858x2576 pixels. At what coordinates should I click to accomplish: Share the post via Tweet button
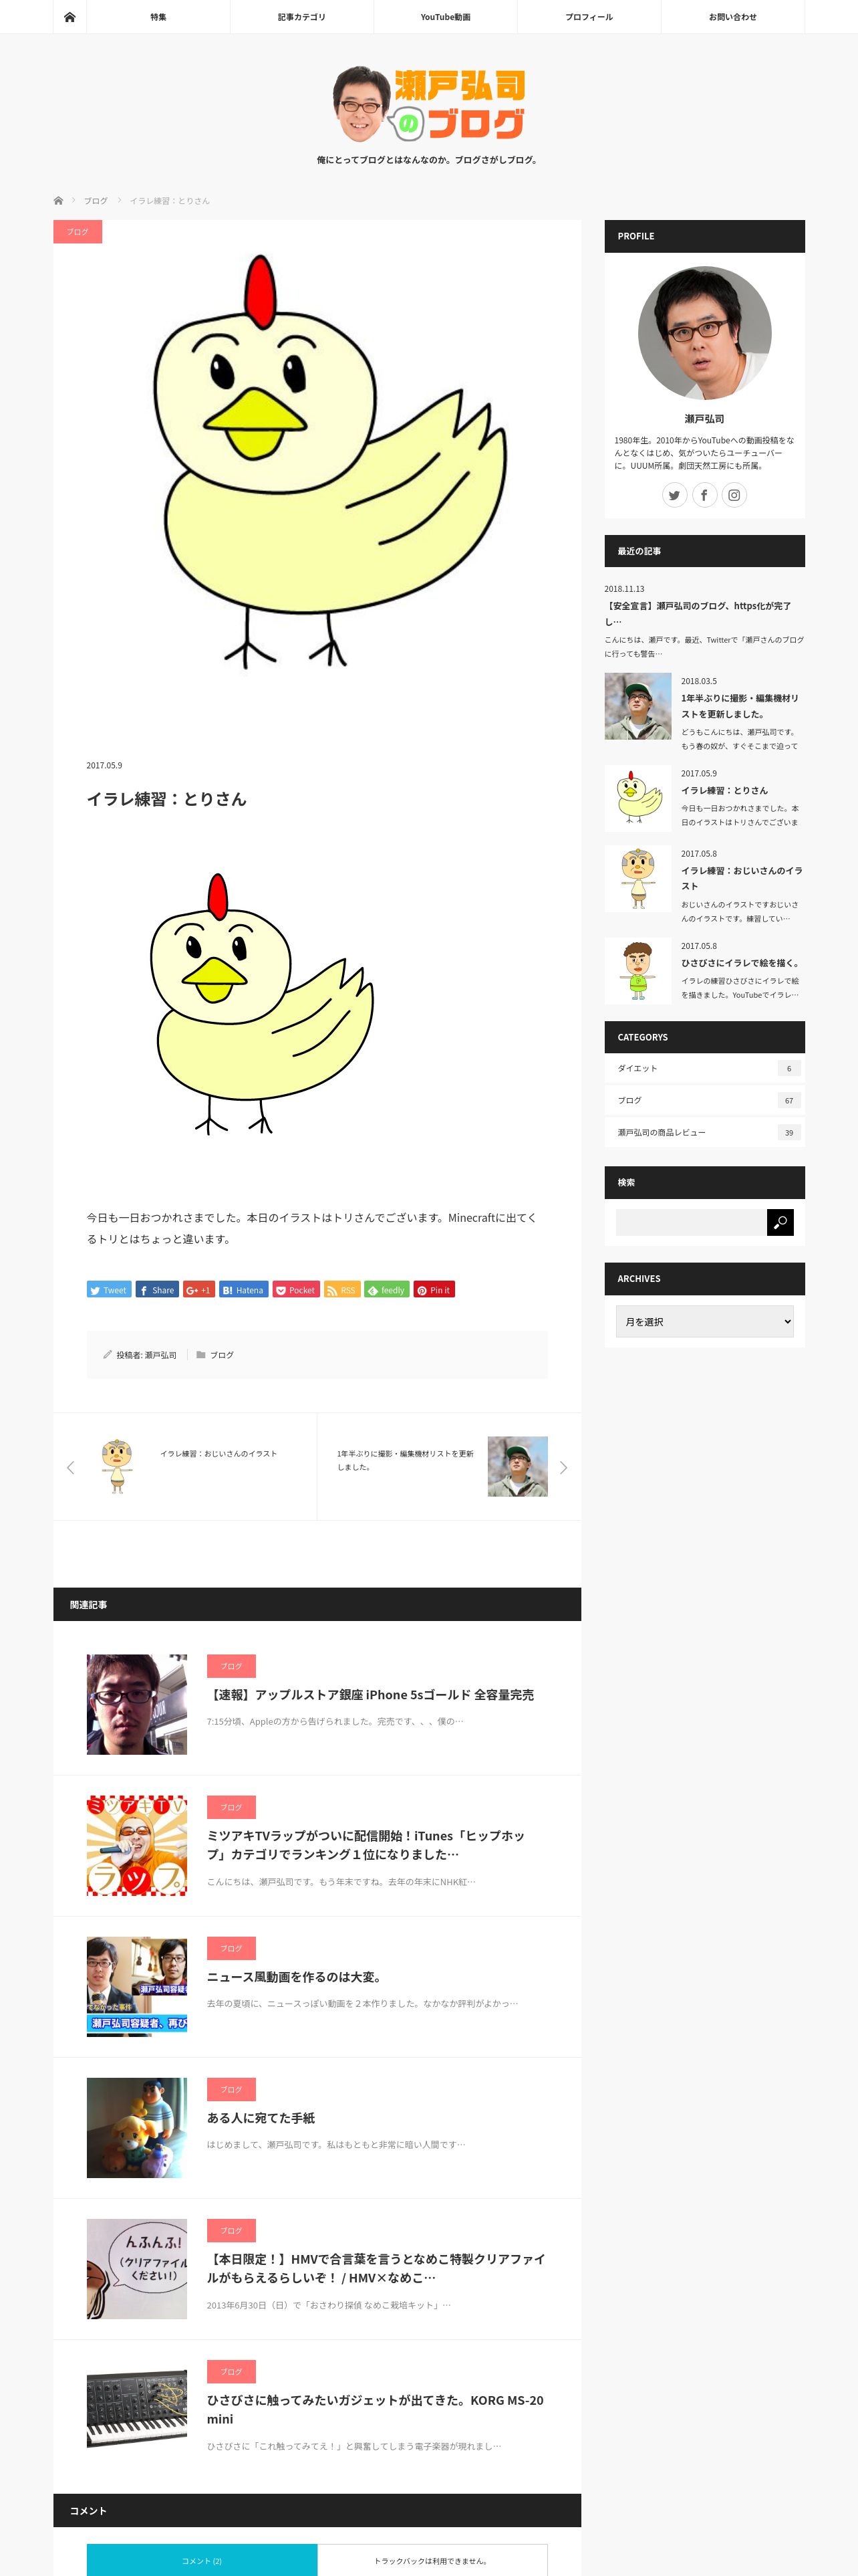(109, 1290)
